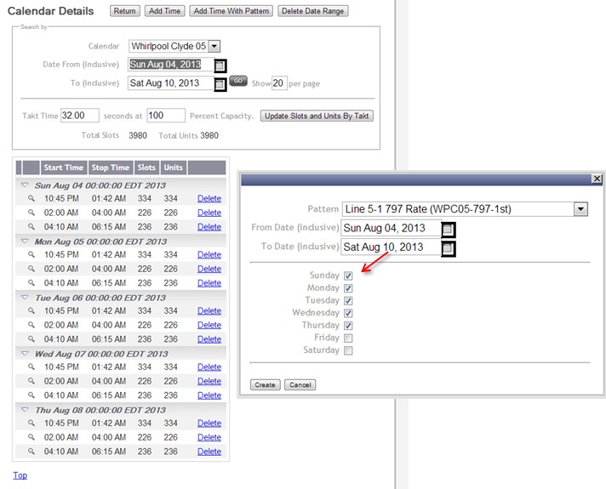This screenshot has height=489, width=606.
Task: View details of Tue Aug 06 04:10 AM slot
Action: tap(31, 339)
